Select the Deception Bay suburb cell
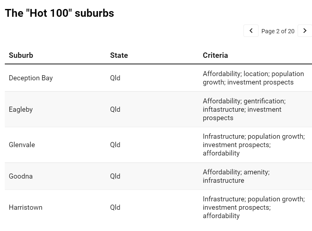The width and height of the screenshot is (312, 231). pos(31,78)
